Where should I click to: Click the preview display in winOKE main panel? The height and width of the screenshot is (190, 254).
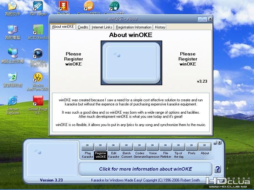pos(52,158)
